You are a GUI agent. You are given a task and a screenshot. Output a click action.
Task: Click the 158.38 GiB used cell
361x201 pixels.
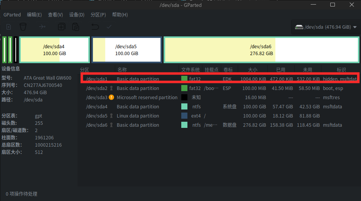pos(282,125)
